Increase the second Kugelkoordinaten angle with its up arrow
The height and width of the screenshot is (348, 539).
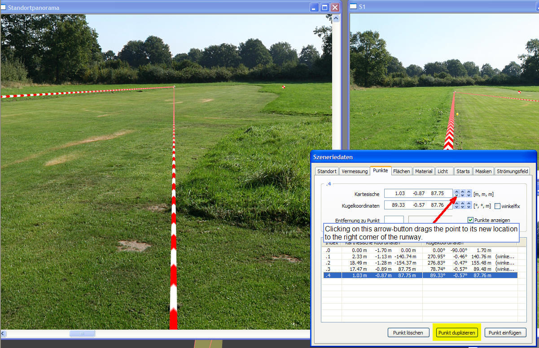(x=463, y=203)
